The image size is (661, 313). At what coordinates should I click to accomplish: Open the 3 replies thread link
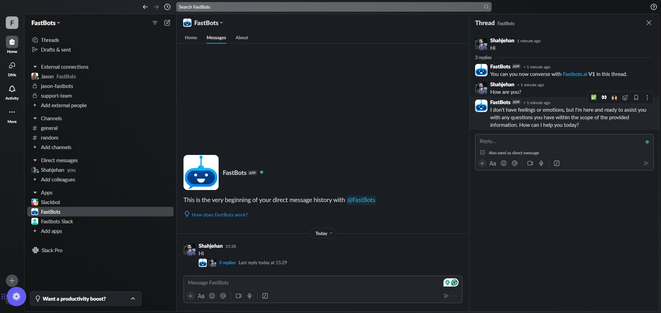(227, 262)
